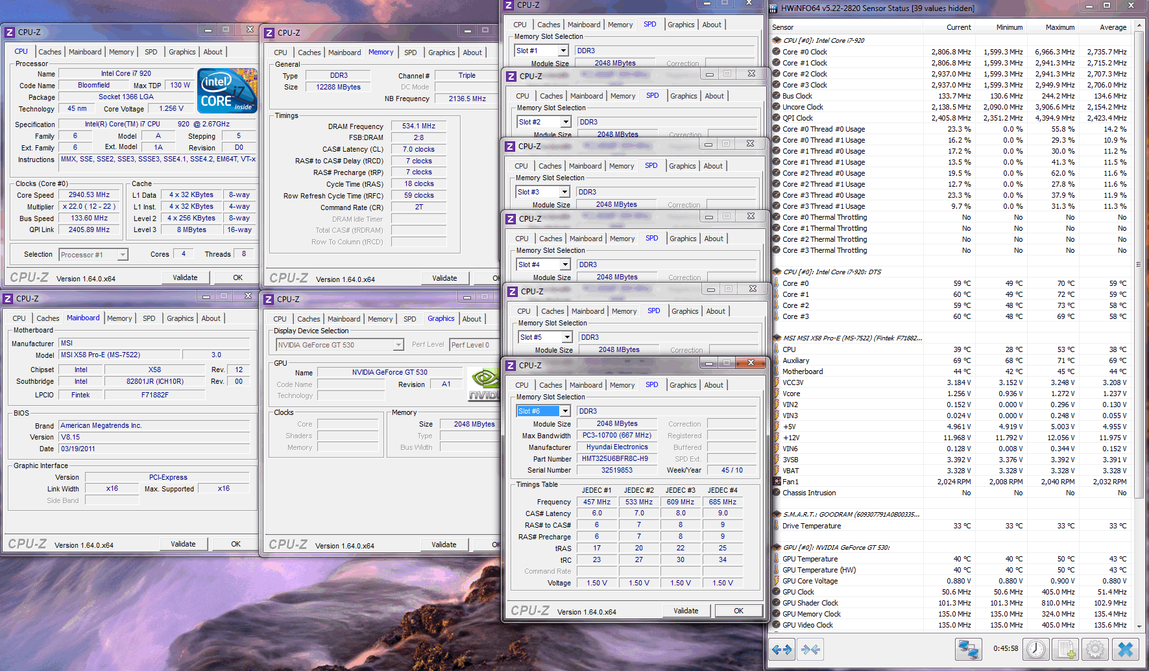Click the expand-columns blue arrows icon in HWiNFO
The image size is (1149, 671).
point(782,649)
